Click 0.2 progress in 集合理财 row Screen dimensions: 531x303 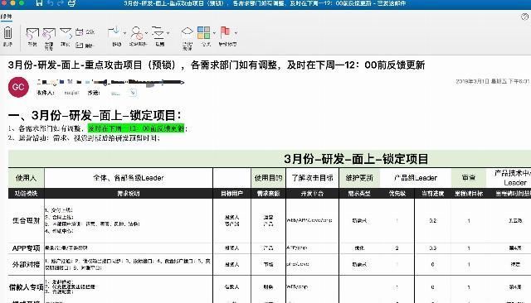coord(433,220)
